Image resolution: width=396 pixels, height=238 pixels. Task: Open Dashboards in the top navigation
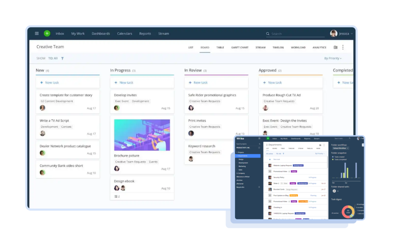[x=101, y=34]
